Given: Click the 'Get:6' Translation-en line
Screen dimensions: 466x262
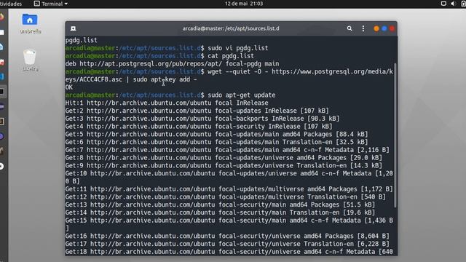Looking at the screenshot, I should [216, 142].
